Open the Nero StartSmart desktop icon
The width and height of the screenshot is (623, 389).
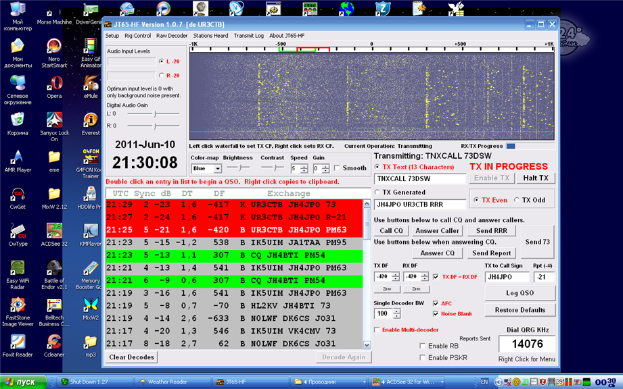[x=54, y=53]
